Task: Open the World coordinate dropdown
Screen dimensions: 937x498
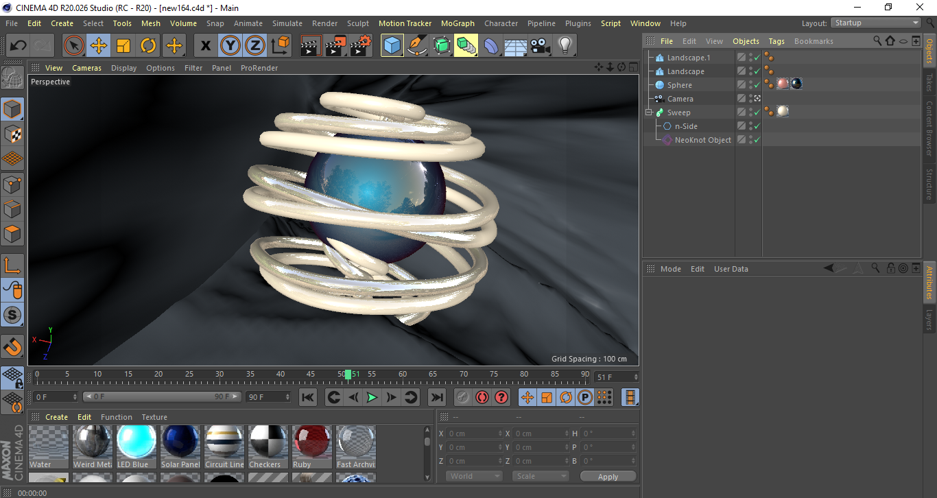Action: pyautogui.click(x=474, y=477)
